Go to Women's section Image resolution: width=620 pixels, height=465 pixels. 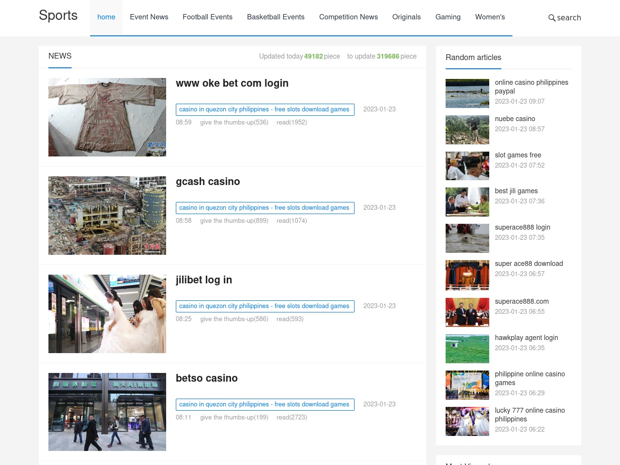click(490, 17)
